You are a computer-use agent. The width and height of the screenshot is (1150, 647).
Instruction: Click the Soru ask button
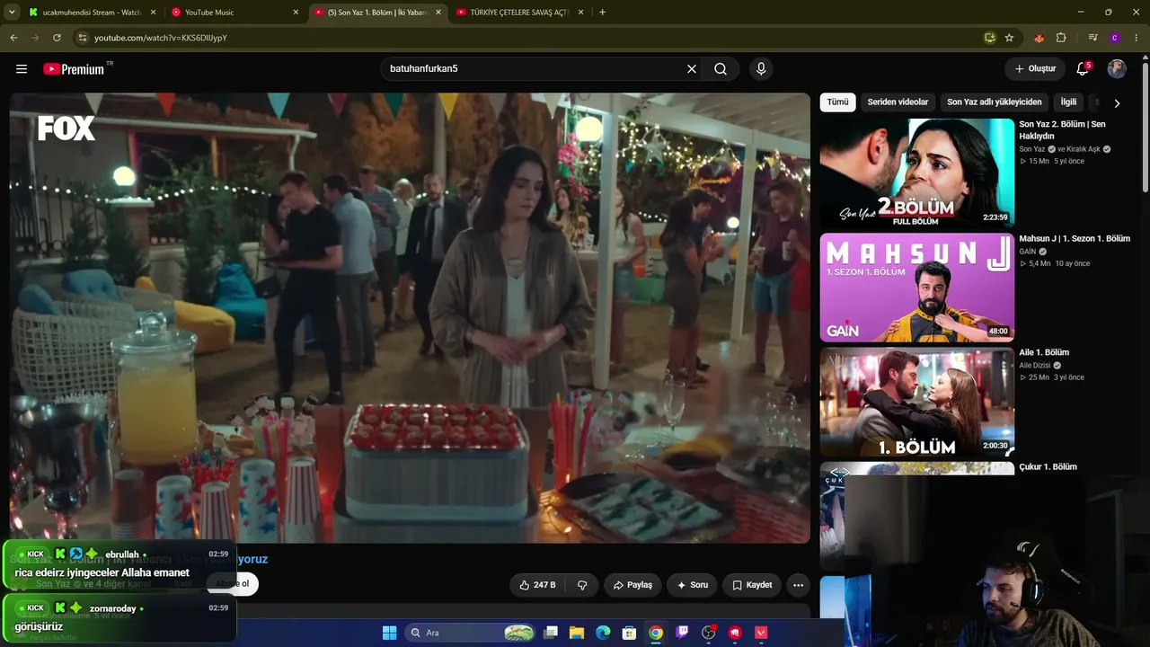(x=693, y=585)
